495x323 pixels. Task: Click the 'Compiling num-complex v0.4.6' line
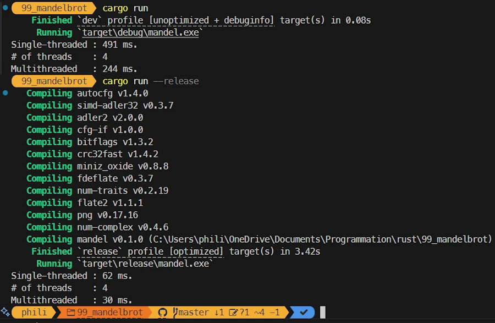[x=97, y=227]
